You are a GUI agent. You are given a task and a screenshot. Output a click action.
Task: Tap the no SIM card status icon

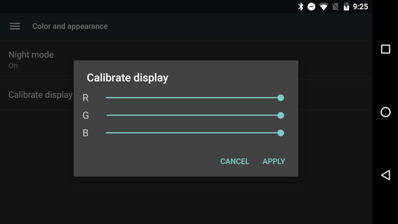(335, 7)
